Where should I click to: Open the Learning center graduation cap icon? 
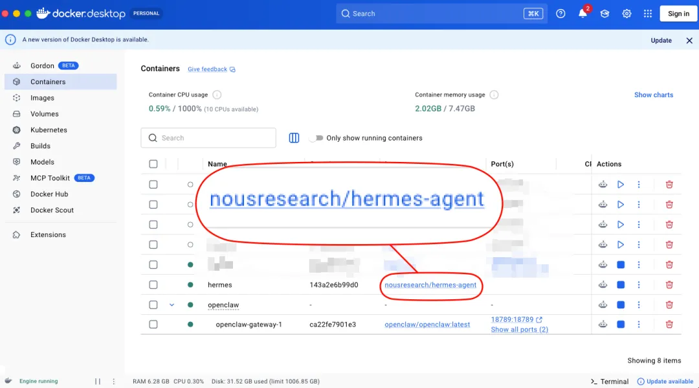tap(605, 14)
